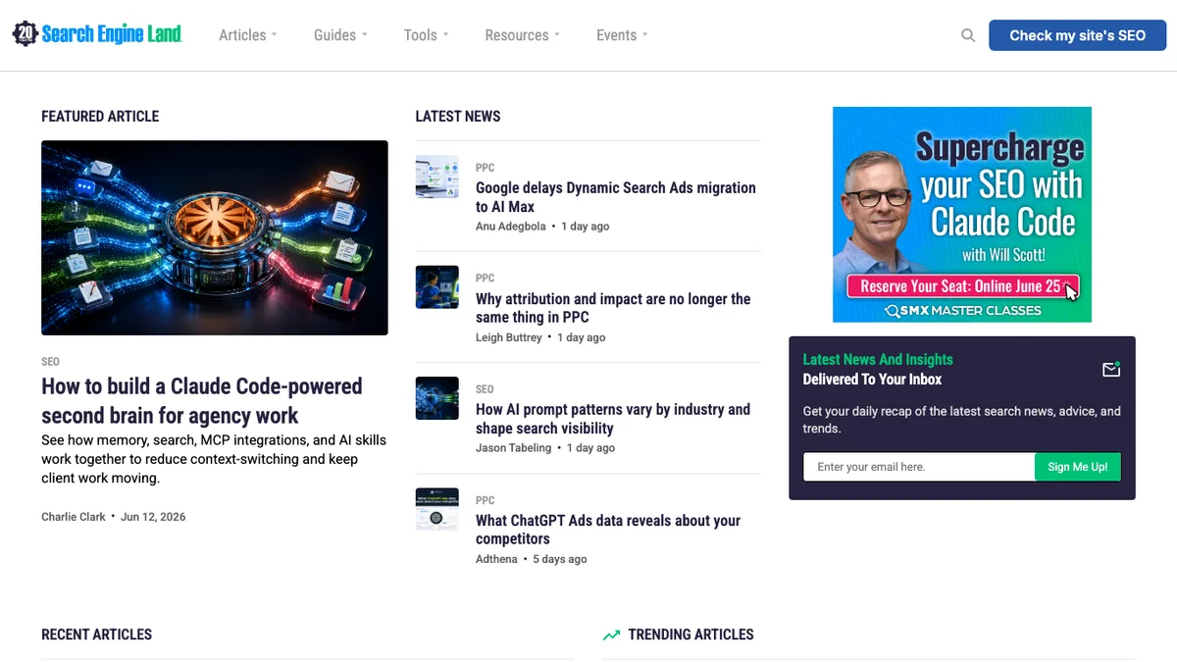
Task: Click thumbnail of AI prompt patterns article
Action: point(436,398)
